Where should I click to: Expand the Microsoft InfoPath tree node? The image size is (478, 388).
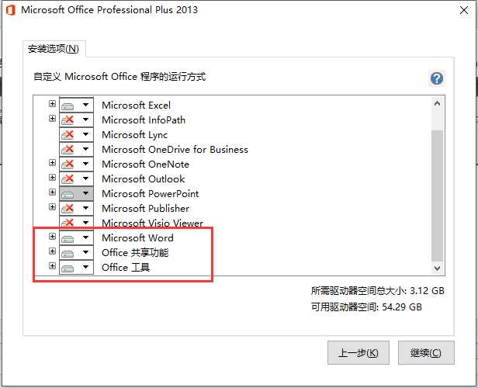coord(53,118)
